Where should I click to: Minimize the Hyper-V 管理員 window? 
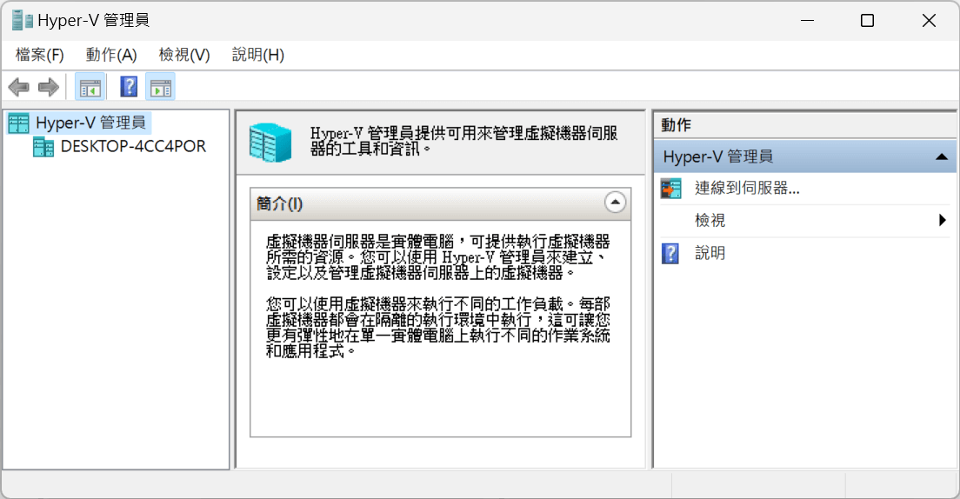click(x=808, y=20)
